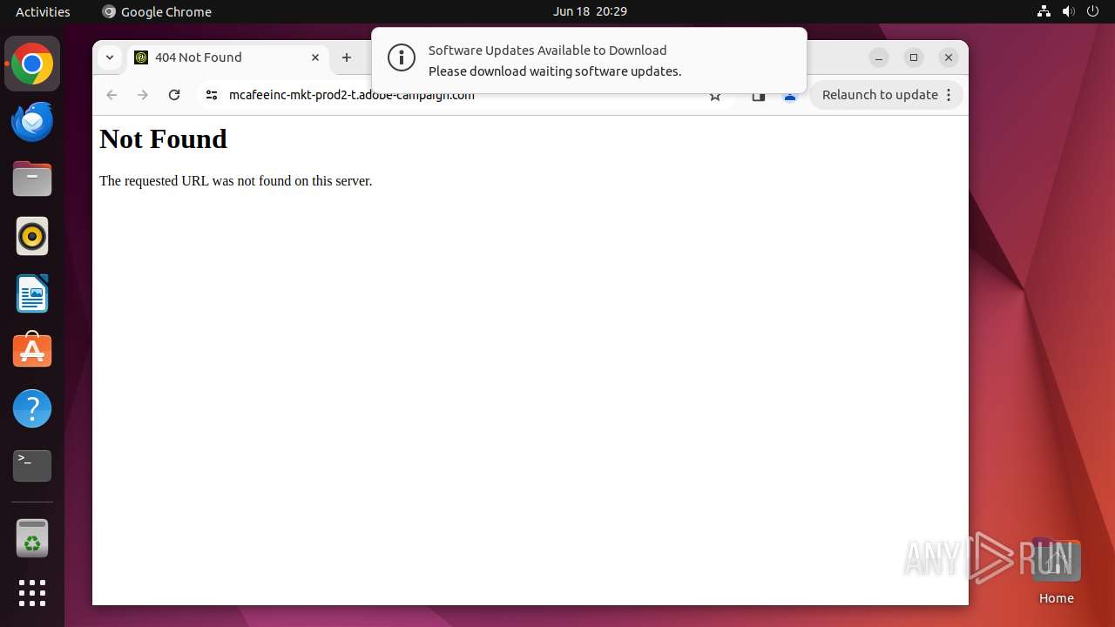Open the Help icon in dock
Viewport: 1115px width, 627px height.
tap(32, 408)
